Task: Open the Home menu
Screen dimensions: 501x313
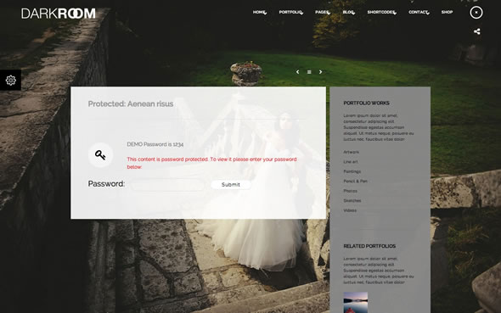Action: 259,12
